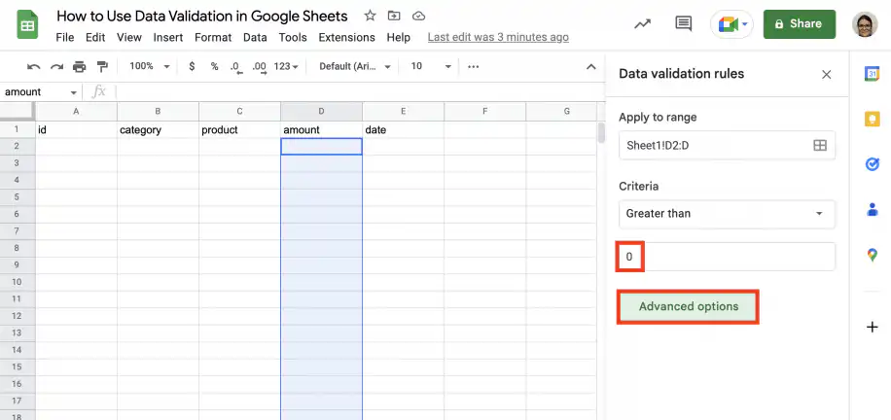Viewport: 891px width, 420px height.
Task: Open Contacts side panel icon
Action: [x=872, y=210]
